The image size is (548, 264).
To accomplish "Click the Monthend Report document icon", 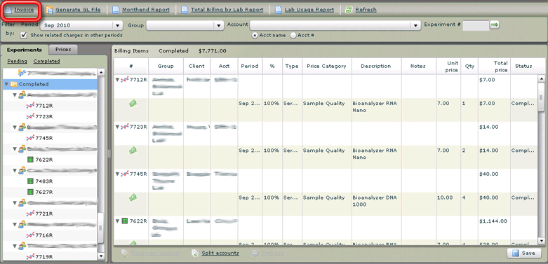I will coord(116,10).
